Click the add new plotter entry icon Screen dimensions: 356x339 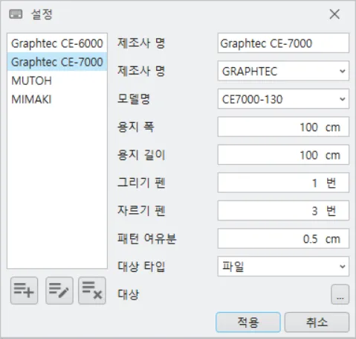24,291
